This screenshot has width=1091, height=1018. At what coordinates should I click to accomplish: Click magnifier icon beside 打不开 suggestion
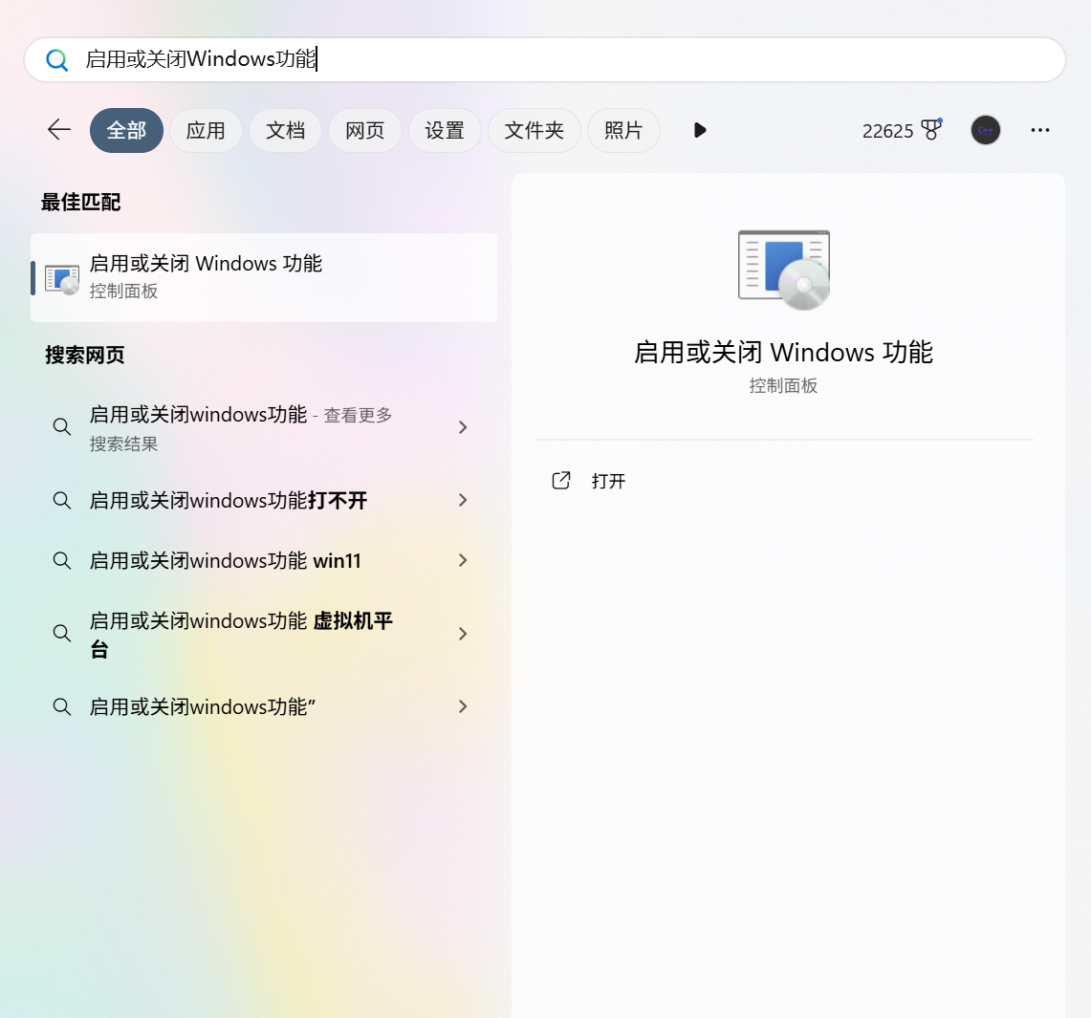[62, 500]
